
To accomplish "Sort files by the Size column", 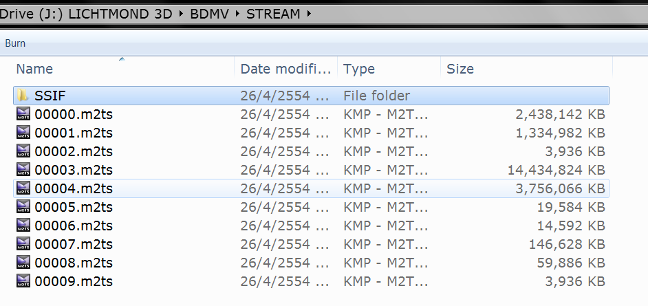I will click(x=460, y=69).
